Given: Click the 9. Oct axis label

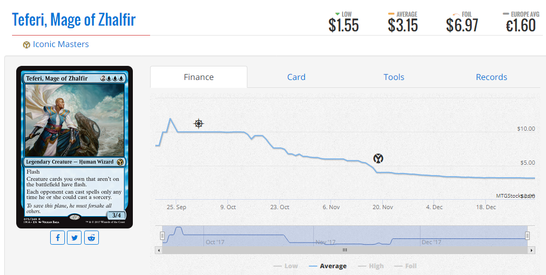Looking at the screenshot, I should [x=228, y=207].
